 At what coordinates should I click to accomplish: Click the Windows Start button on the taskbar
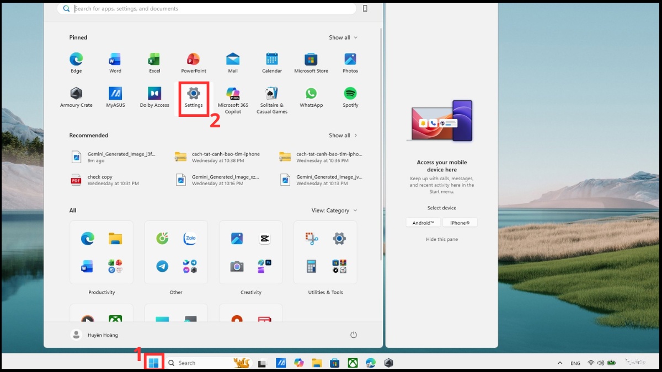click(x=154, y=363)
